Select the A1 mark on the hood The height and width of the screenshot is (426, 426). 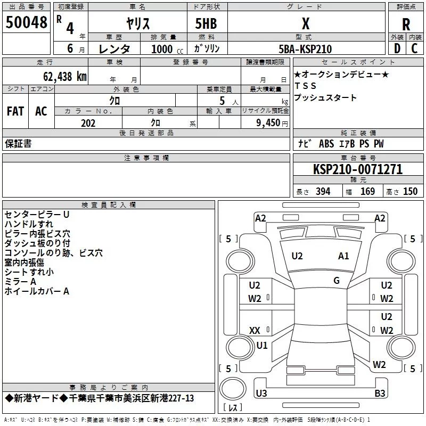click(343, 256)
